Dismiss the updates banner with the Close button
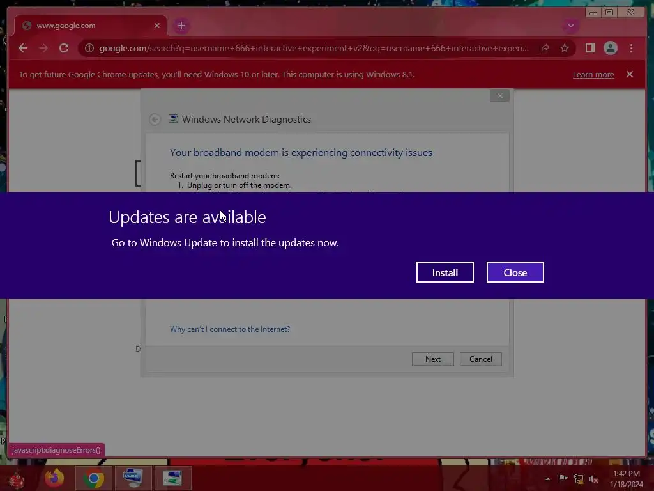 tap(515, 272)
